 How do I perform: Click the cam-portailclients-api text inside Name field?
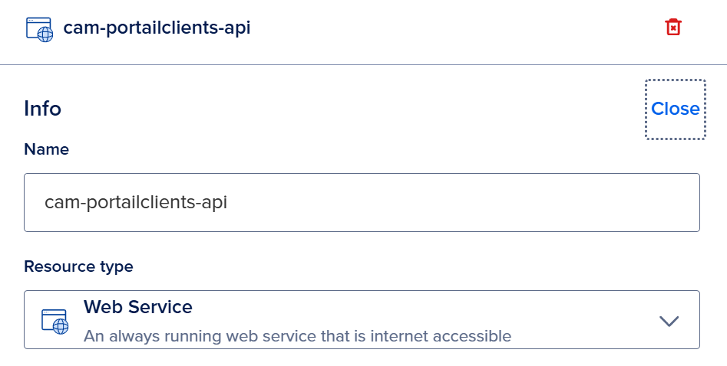(136, 203)
